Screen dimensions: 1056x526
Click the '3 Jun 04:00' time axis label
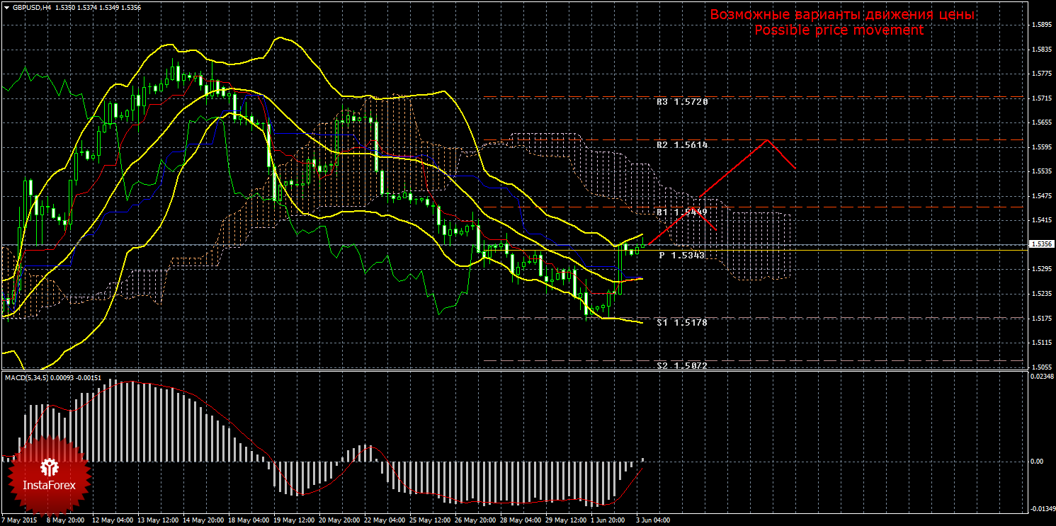(x=652, y=520)
